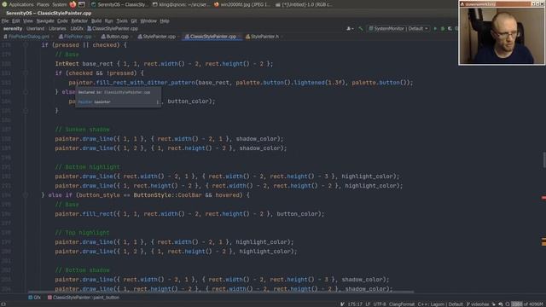Switch to the Button.cpp editor tab

tap(115, 37)
